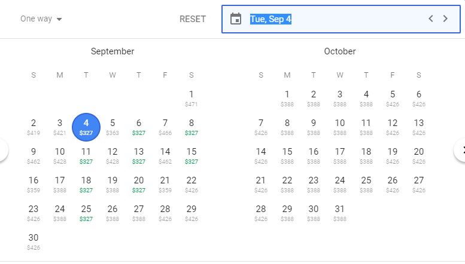Click the calendar icon in date field
Screen dimensions: 465x264
(x=236, y=19)
